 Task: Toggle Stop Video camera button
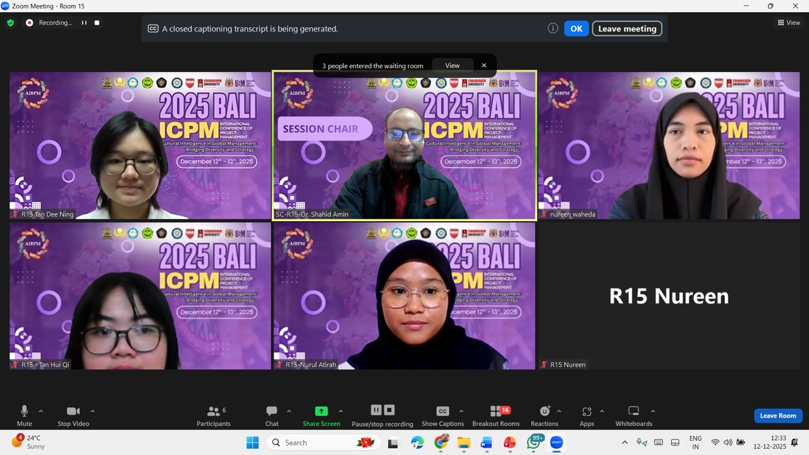click(73, 411)
